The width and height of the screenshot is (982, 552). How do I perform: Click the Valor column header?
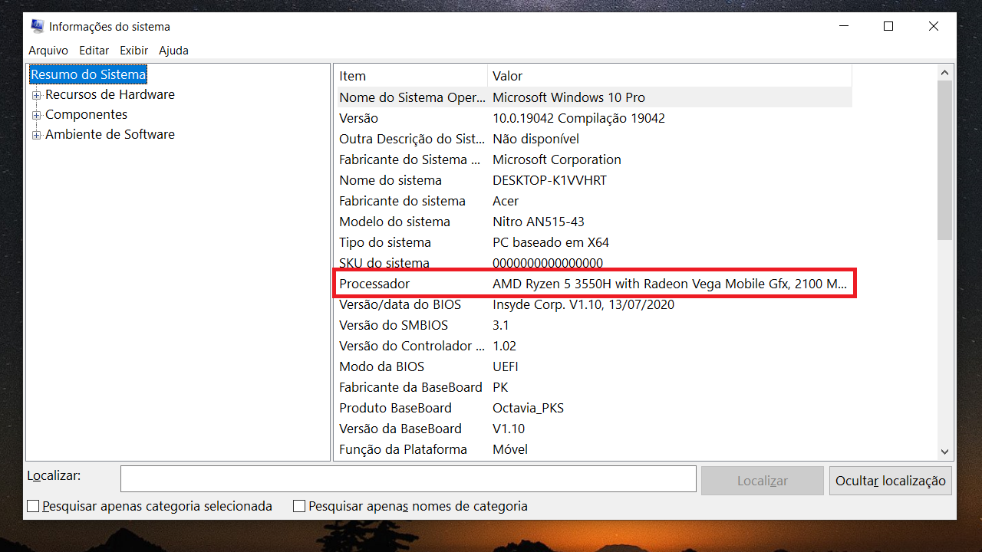(670, 76)
